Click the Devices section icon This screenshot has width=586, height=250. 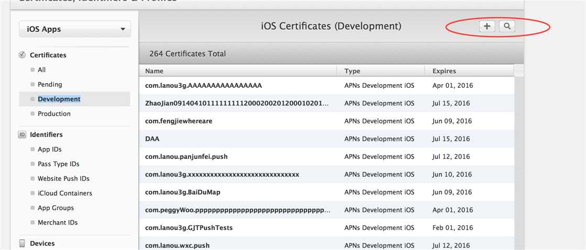click(22, 243)
